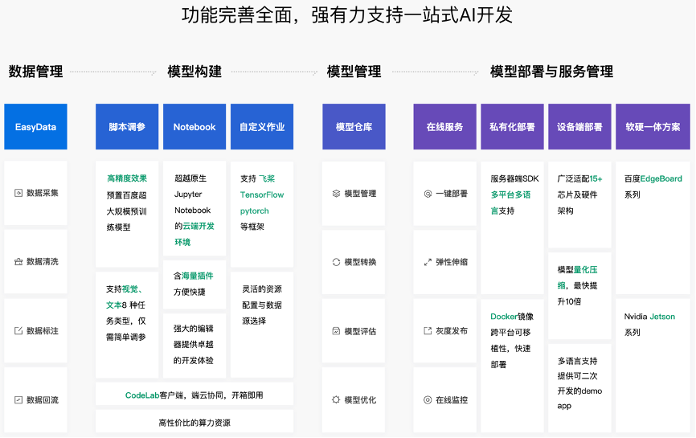Click the 高精度效果 green text
696x438 pixels.
click(x=127, y=178)
